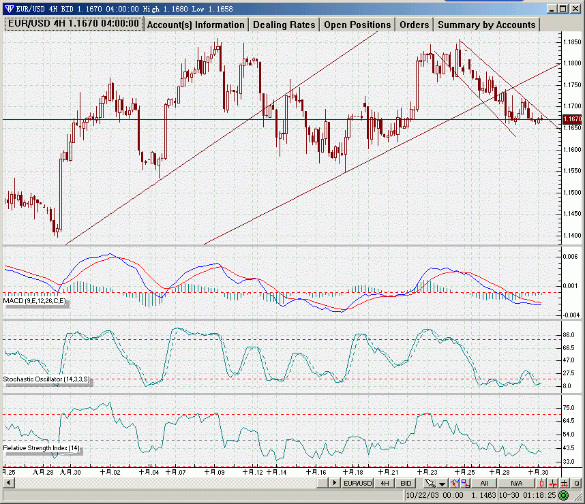Click the linked blue boxes icon

pos(466,483)
